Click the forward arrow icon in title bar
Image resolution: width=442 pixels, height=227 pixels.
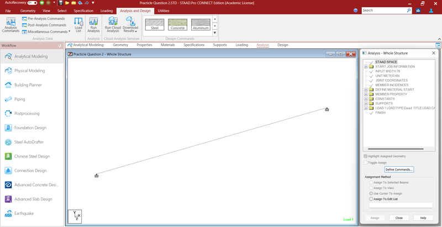click(48, 3)
